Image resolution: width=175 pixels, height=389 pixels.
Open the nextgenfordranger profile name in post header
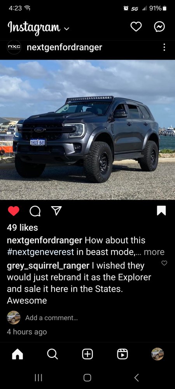64,47
